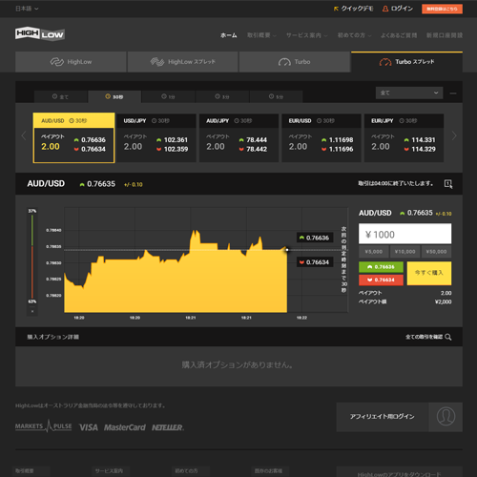
Task: Collapse the asset panel with minus icon
Action: pos(453,93)
